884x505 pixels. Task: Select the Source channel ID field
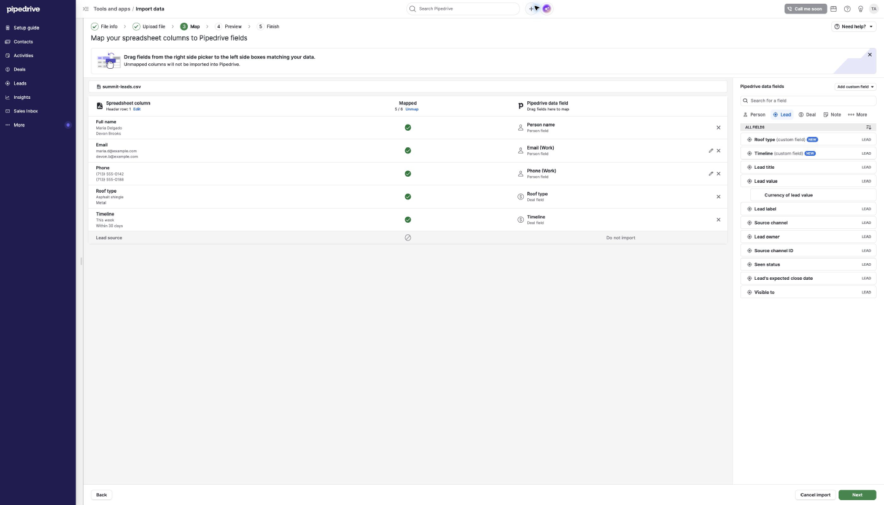(x=808, y=250)
